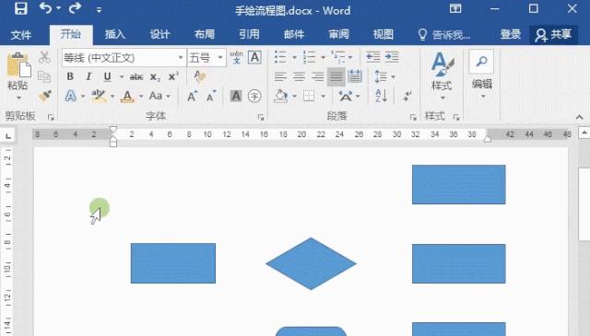Toggle bold formatting

pos(70,76)
